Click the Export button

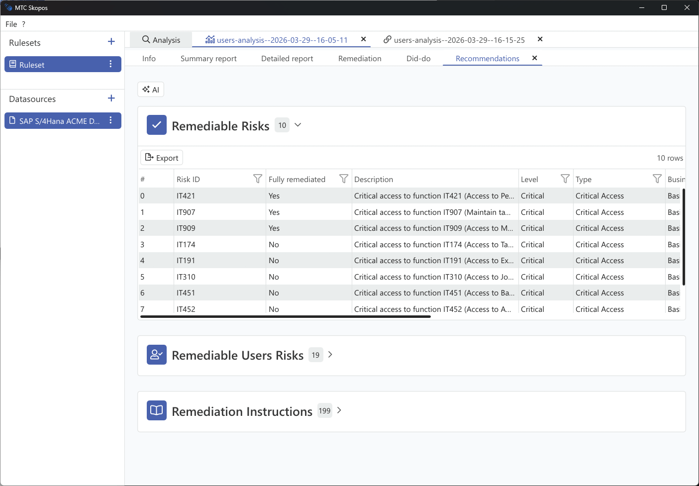(161, 157)
